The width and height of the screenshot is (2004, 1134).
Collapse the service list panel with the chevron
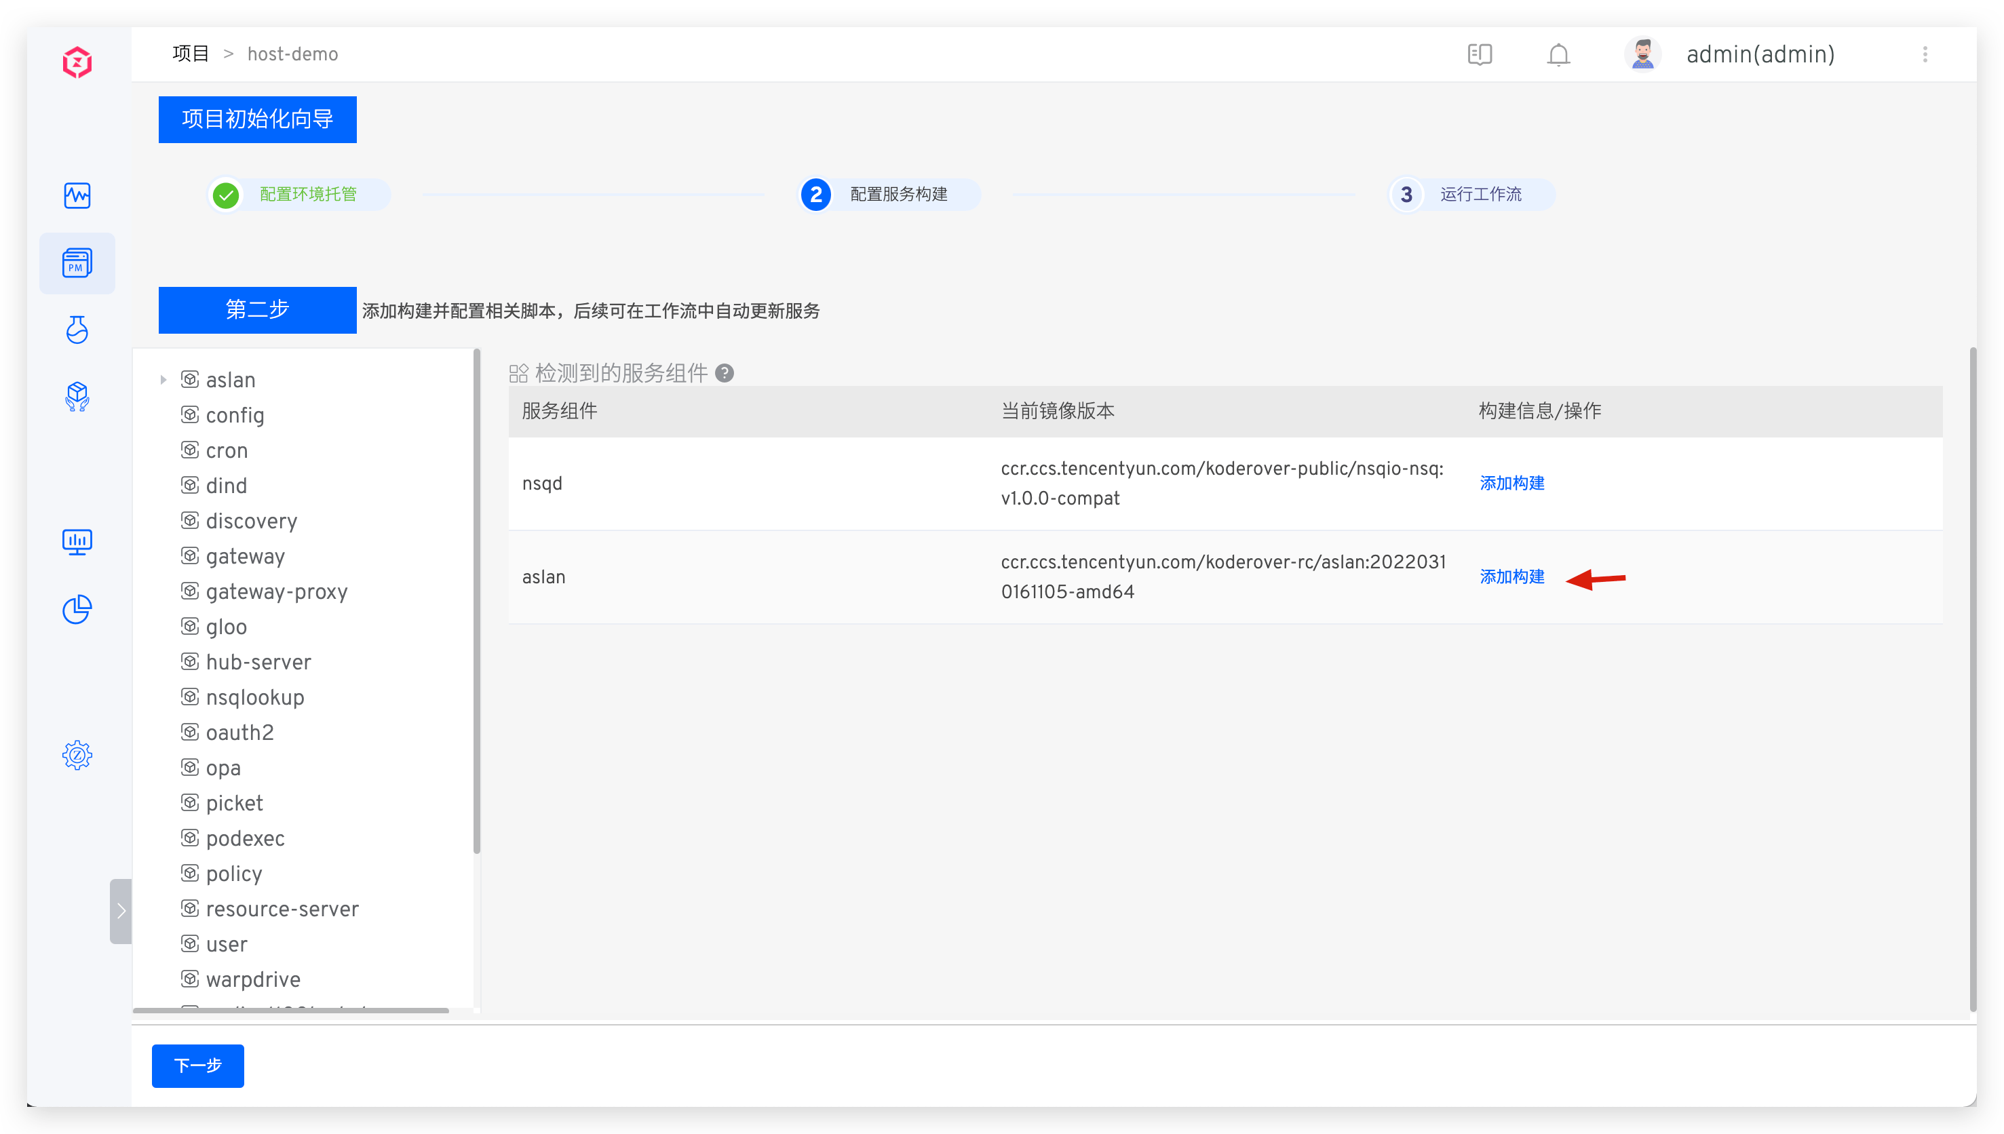[x=121, y=910]
